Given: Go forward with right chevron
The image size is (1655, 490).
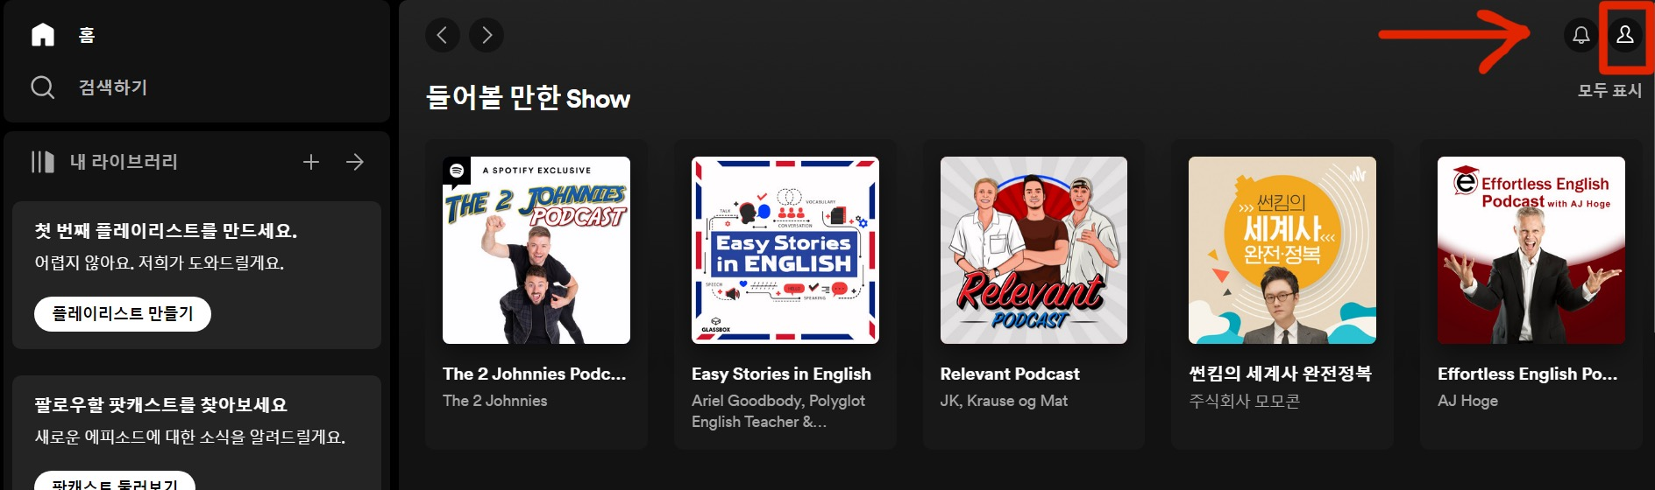Looking at the screenshot, I should tap(487, 35).
